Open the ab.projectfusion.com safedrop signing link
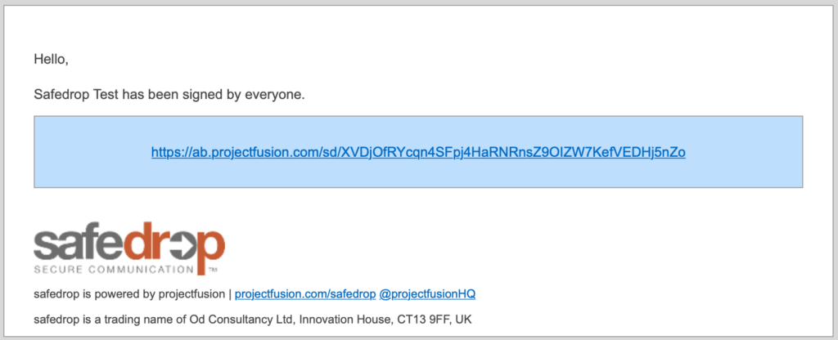This screenshot has height=340, width=838. (x=418, y=152)
